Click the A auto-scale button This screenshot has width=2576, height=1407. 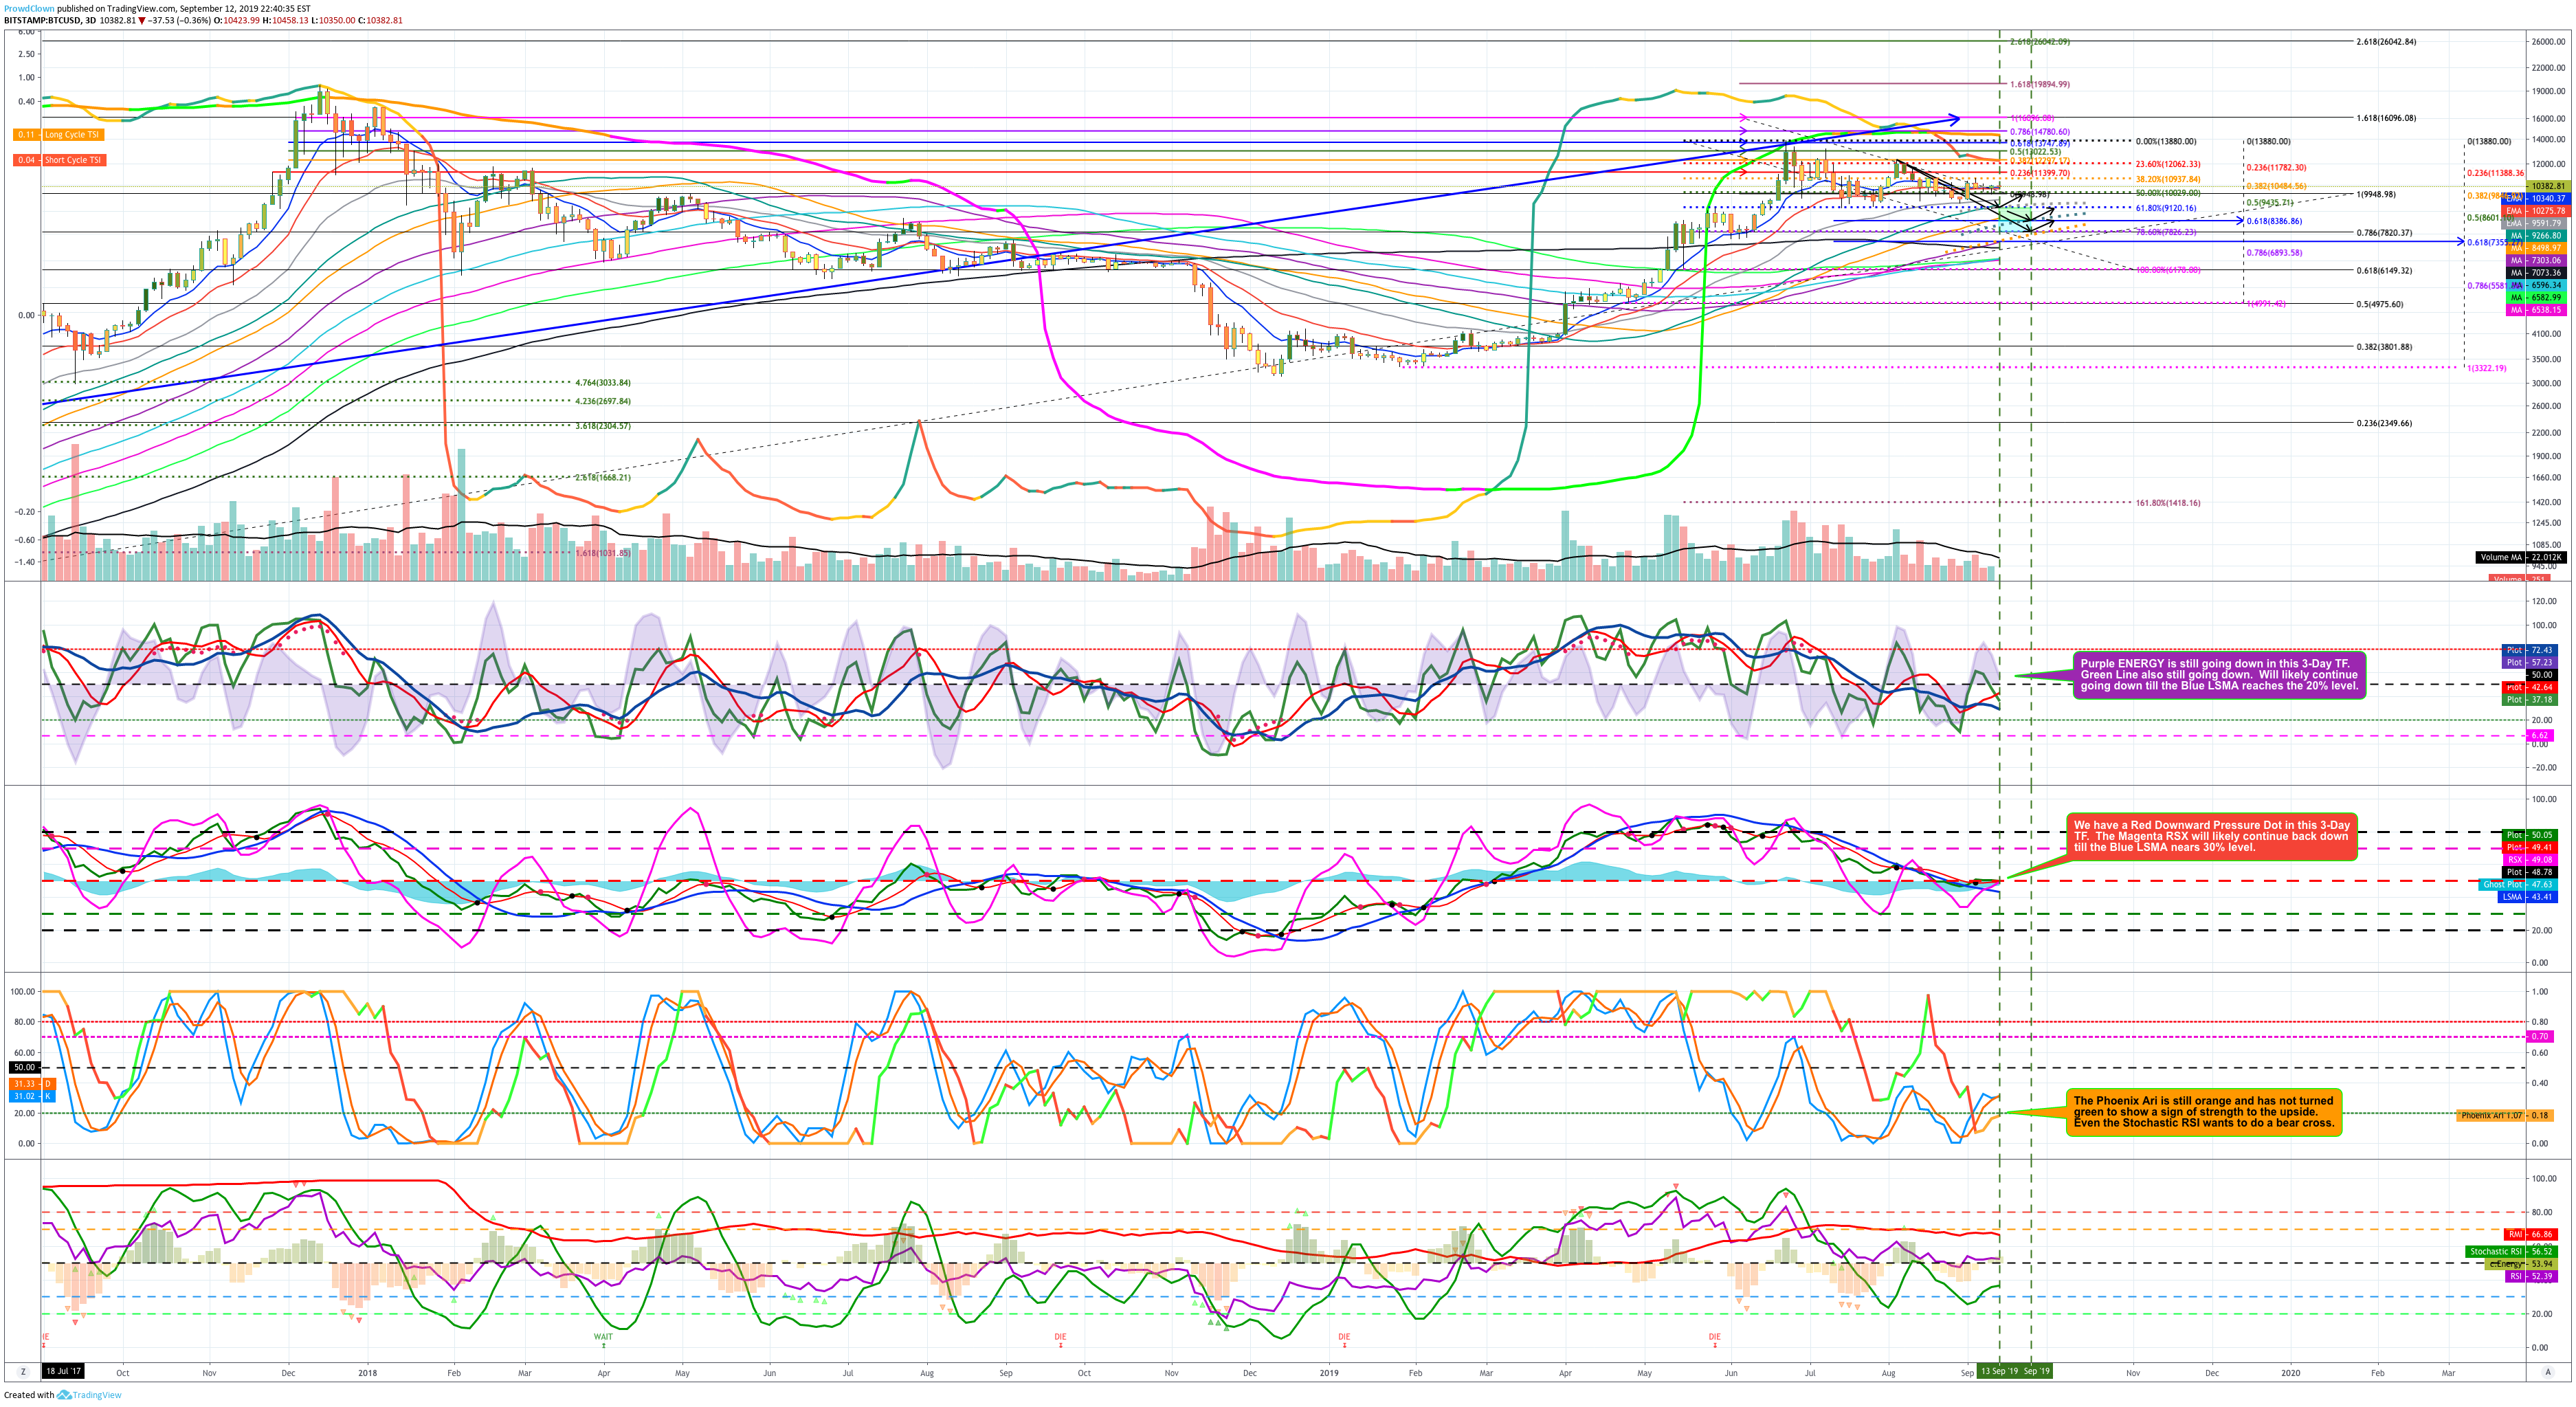[x=2547, y=1372]
